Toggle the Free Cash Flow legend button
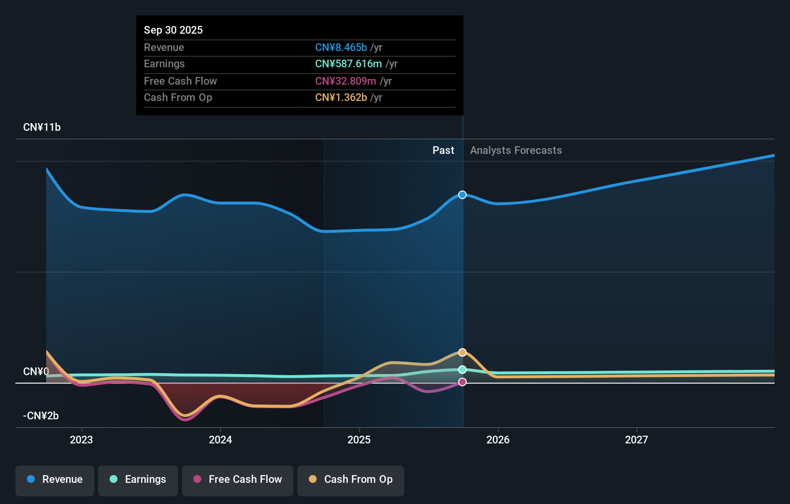The width and height of the screenshot is (790, 504). click(x=238, y=480)
